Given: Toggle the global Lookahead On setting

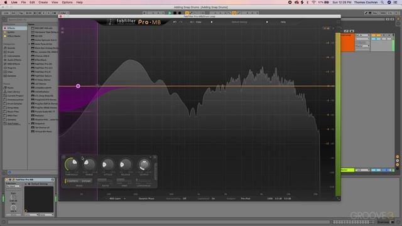Looking at the screenshot, I should coord(214,198).
